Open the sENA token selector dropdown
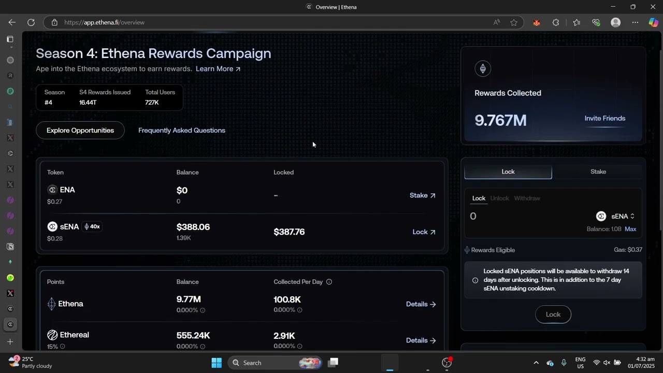This screenshot has width=663, height=373. coord(615,216)
